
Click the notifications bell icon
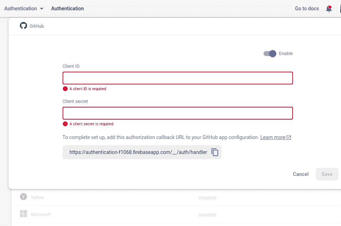pos(329,9)
